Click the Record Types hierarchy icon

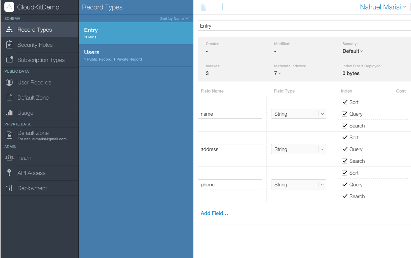9,30
